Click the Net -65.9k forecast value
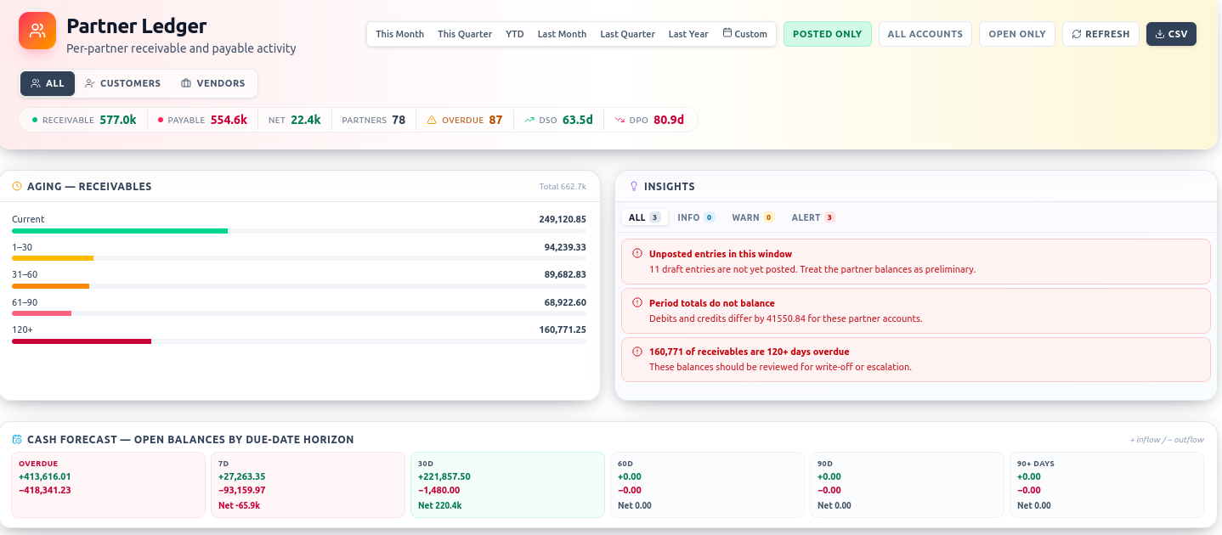 point(240,505)
